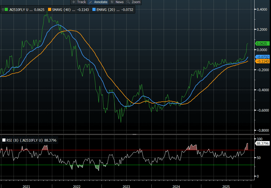Click the legend pin icon
Image resolution: width=271 pixels, height=188 pixels.
3,10
